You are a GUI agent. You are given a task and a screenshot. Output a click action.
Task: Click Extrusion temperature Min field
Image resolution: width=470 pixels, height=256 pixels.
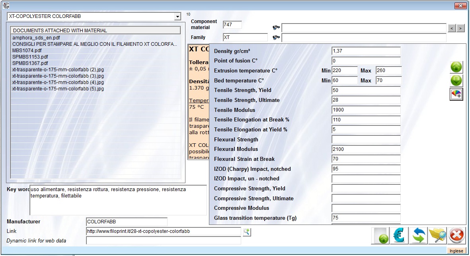coord(345,70)
